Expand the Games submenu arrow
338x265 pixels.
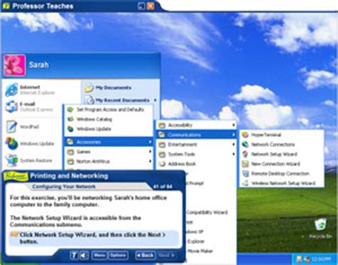pyautogui.click(x=150, y=151)
